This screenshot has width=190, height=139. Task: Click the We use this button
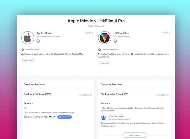click(x=65, y=117)
